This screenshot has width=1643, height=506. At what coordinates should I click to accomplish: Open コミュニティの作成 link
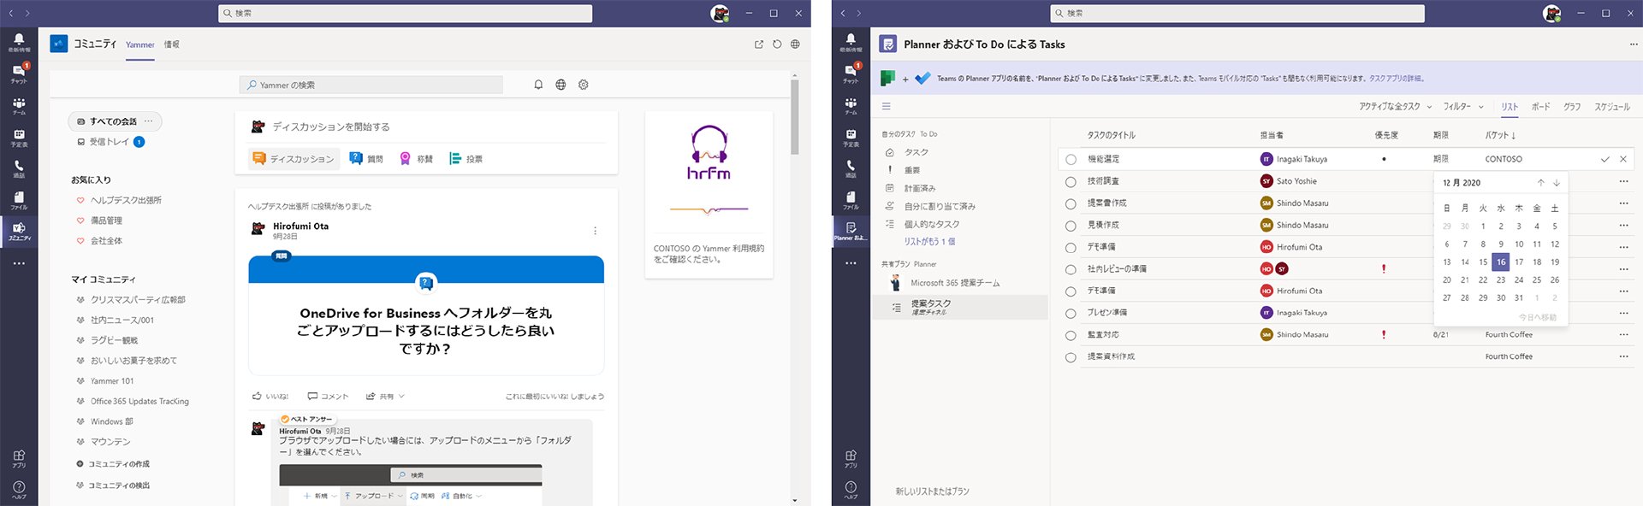(x=113, y=464)
